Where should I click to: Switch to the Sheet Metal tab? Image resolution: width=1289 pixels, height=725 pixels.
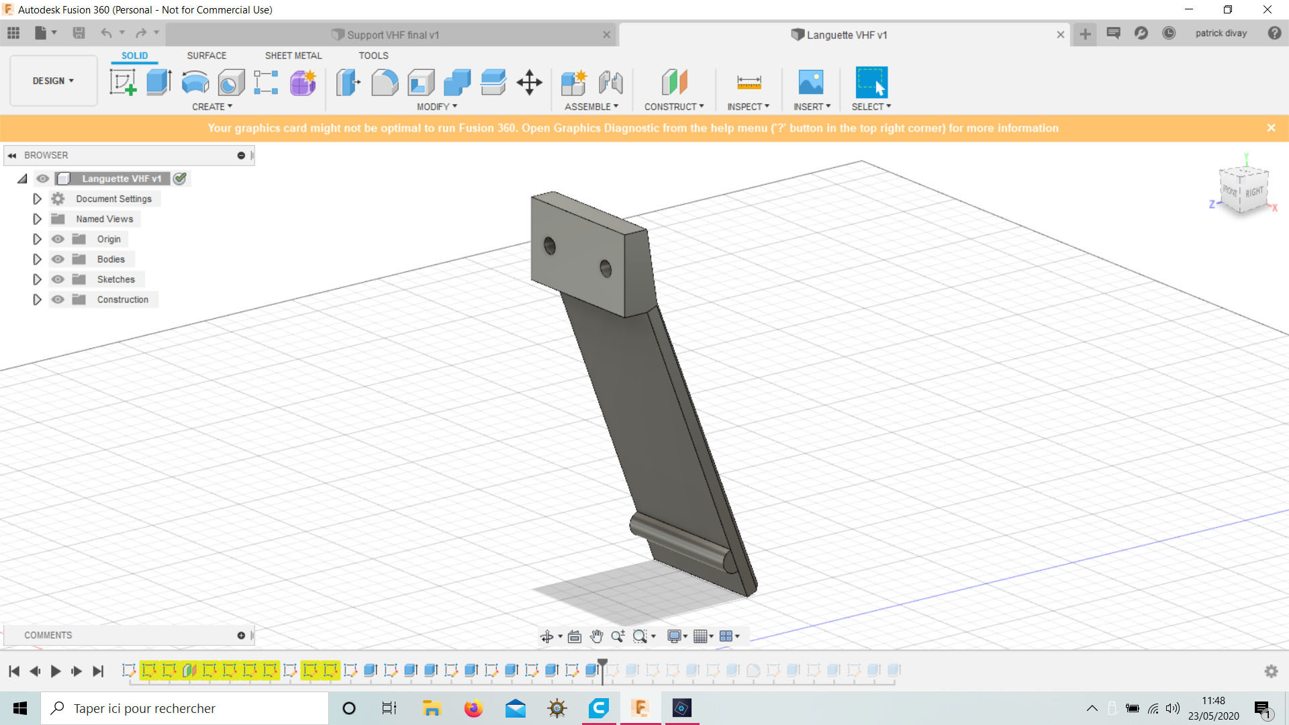point(293,56)
